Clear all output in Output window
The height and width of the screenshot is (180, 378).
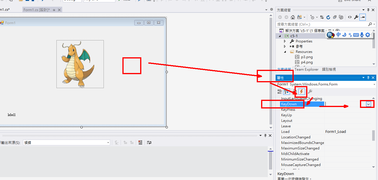click(140, 142)
